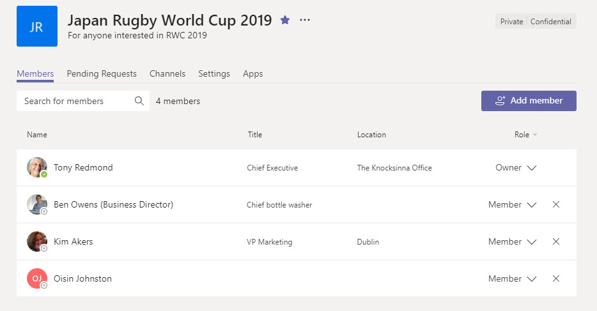Click Tony Redmond's profile picture
The height and width of the screenshot is (311, 597).
(36, 167)
